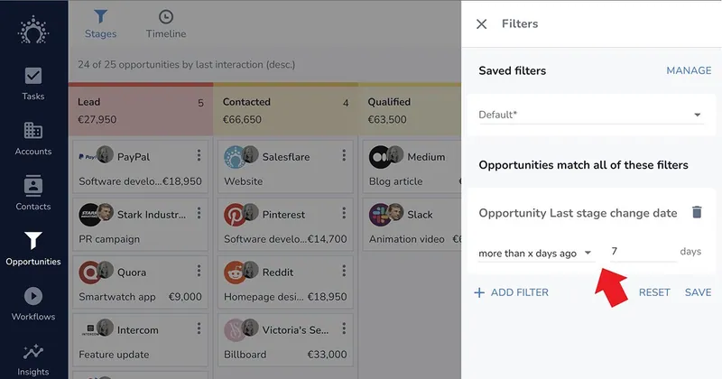Delete the Last stage change date filter
Screen dimensions: 722x379
pos(697,212)
